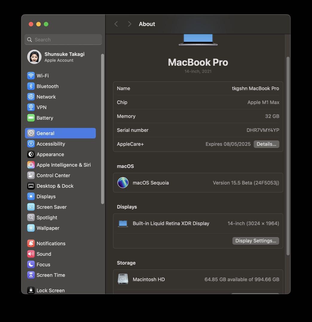Click the chip value Apple M1 Max
This screenshot has height=322, width=312.
coord(263,102)
